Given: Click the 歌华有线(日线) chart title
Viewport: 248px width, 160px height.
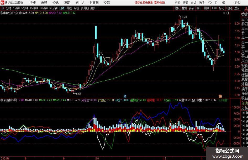Looking at the screenshot, I should (x=9, y=13).
